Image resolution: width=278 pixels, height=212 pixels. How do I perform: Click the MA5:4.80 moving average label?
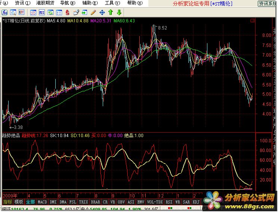coord(56,21)
